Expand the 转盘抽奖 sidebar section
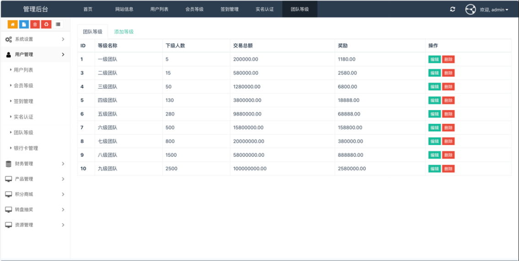 coord(35,210)
